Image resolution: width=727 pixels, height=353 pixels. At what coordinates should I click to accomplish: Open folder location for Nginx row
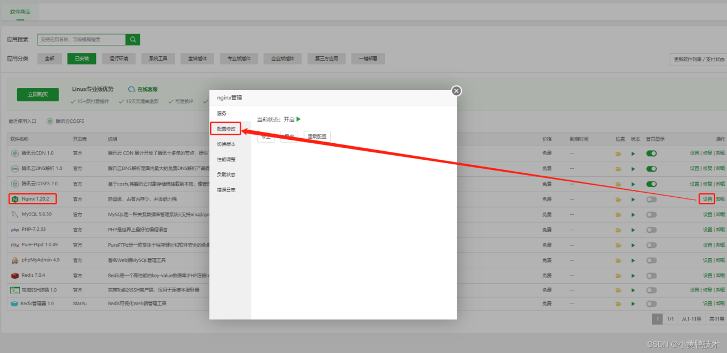pyautogui.click(x=619, y=200)
